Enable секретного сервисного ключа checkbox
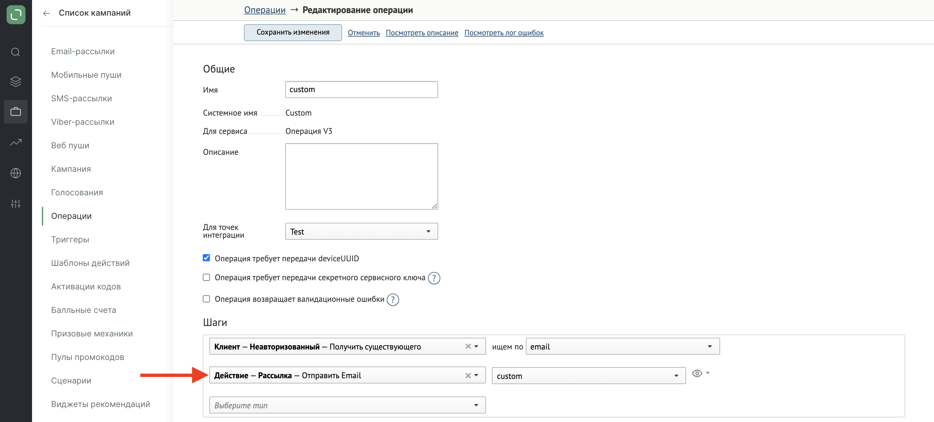934x422 pixels. point(206,278)
